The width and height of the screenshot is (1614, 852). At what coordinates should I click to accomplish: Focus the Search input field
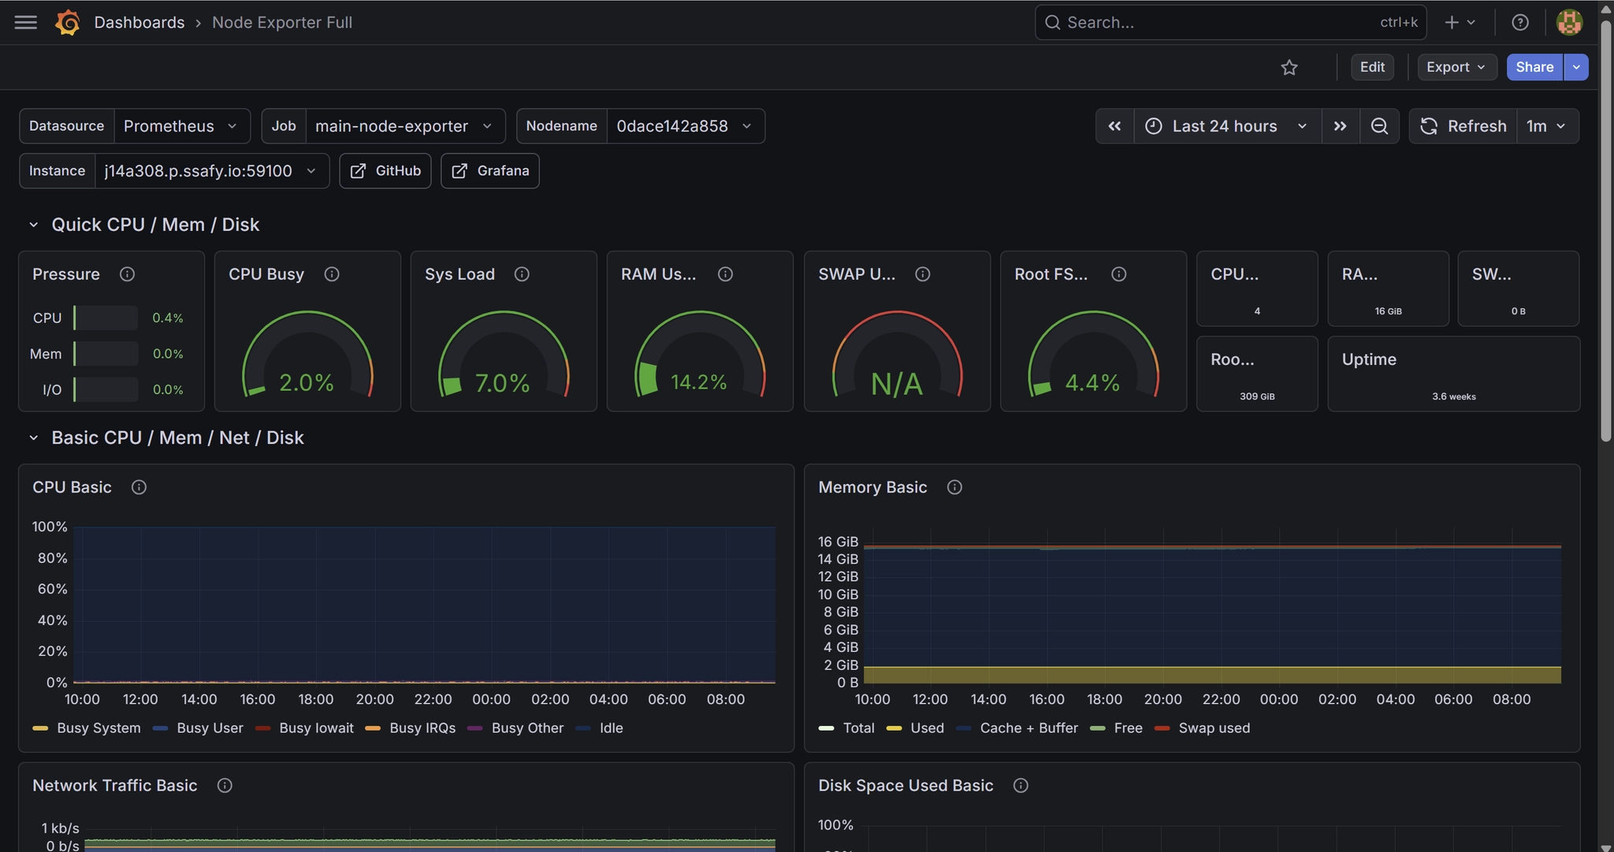coord(1230,22)
